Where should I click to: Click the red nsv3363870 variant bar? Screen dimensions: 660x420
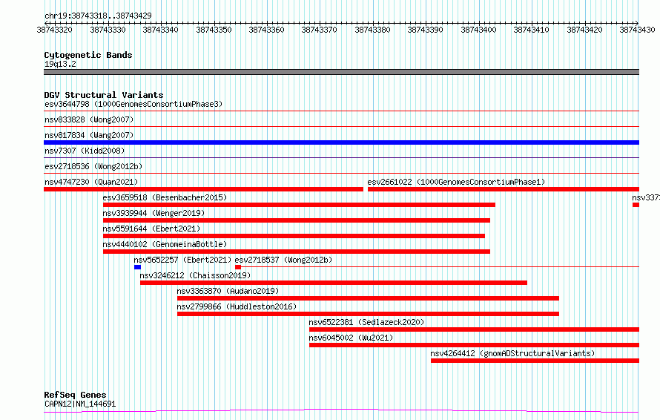click(369, 298)
